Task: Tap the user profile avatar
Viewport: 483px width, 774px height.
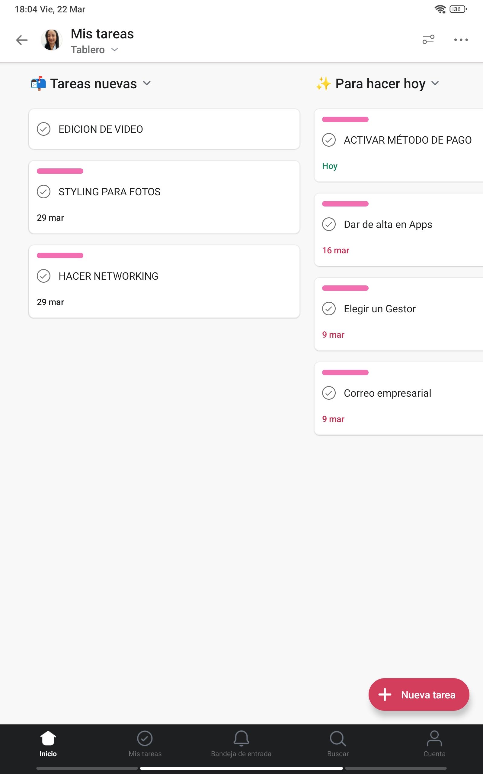Action: [x=51, y=40]
